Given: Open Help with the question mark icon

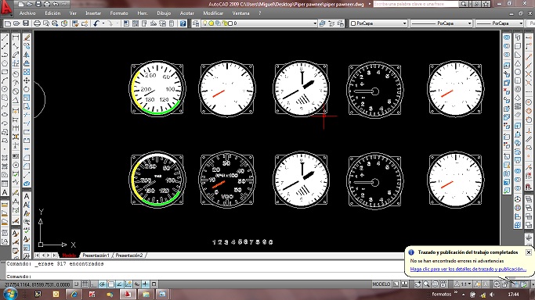Looking at the screenshot, I should tap(183, 23).
